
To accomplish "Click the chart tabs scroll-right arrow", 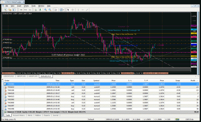I will point(198,76).
